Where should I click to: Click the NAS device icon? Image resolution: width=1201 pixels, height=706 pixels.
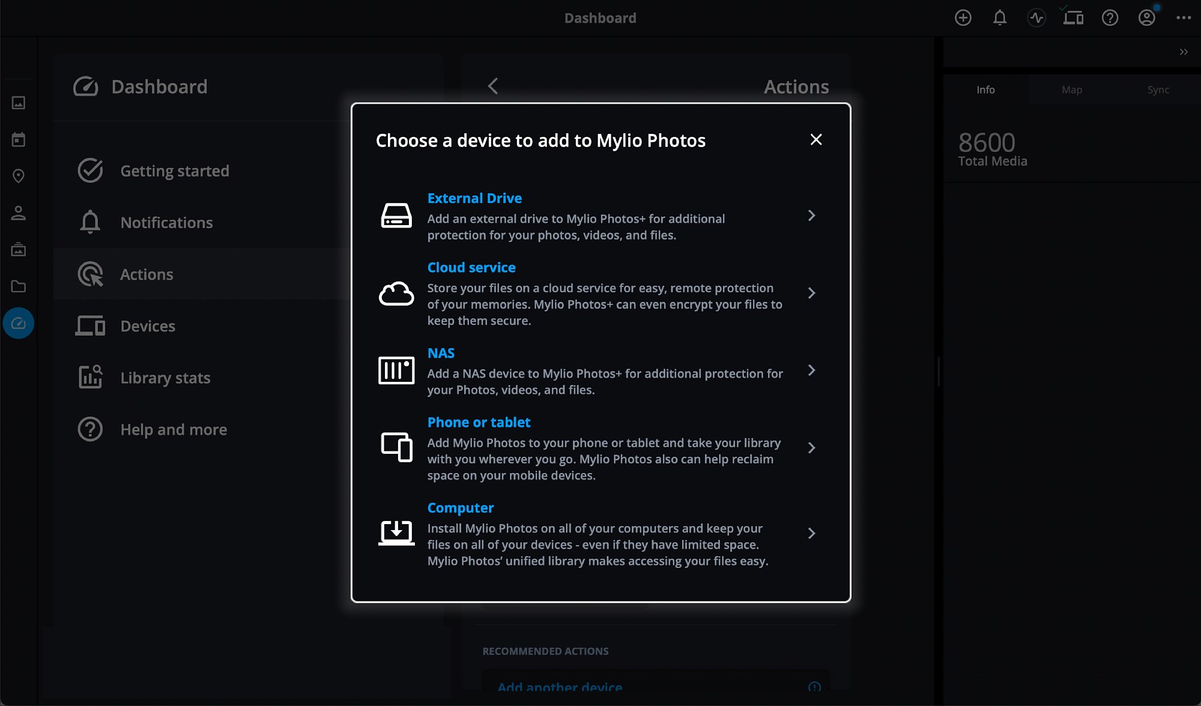tap(396, 370)
